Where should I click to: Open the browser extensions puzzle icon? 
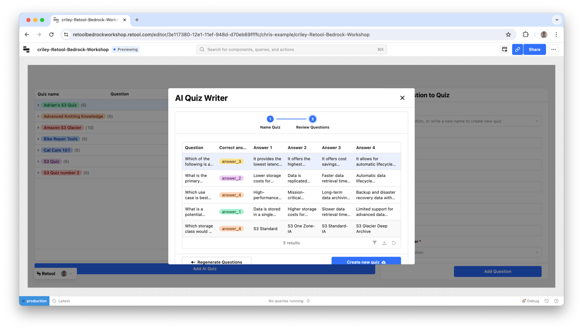(526, 35)
